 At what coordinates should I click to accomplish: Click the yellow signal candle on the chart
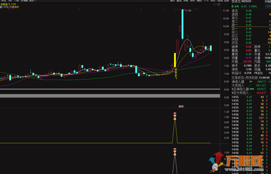pos(175,60)
